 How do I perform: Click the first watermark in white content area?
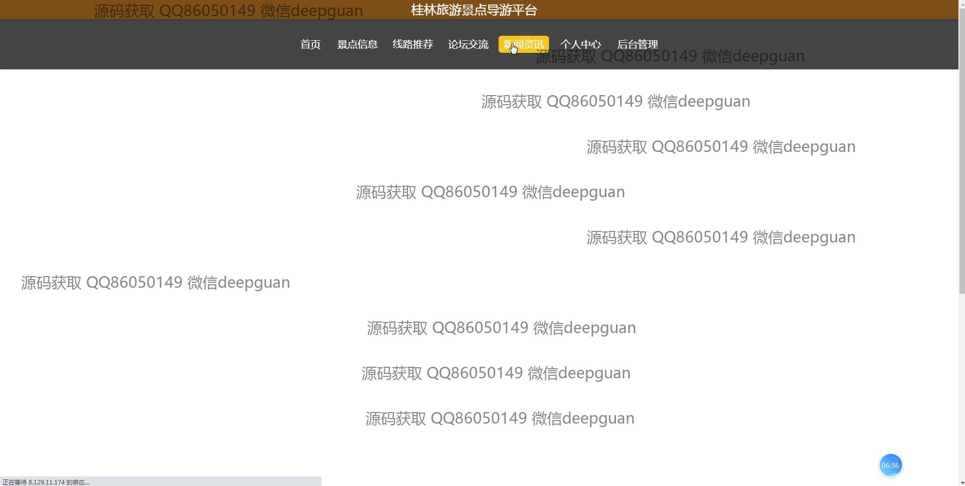tap(615, 102)
